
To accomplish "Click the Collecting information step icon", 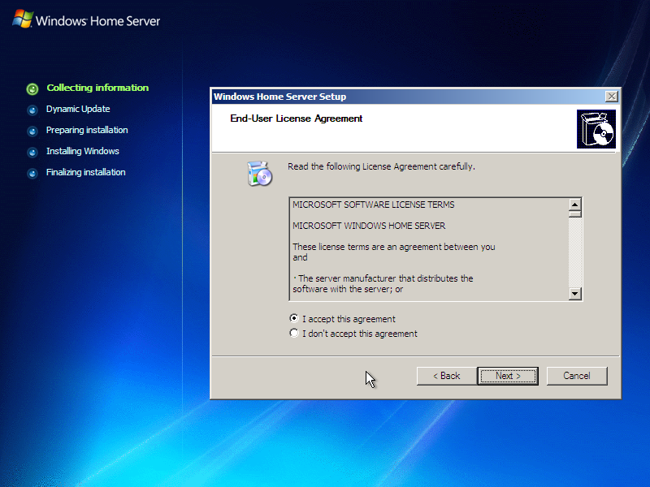I will pyautogui.click(x=32, y=88).
